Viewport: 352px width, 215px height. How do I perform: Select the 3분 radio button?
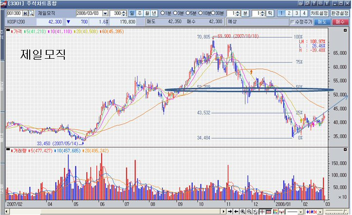pyautogui.click(x=175, y=13)
